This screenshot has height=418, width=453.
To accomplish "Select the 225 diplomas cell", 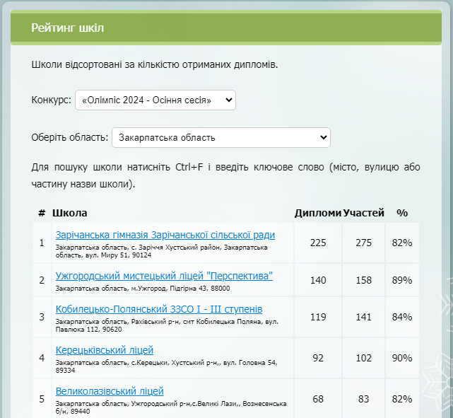I will [x=318, y=243].
